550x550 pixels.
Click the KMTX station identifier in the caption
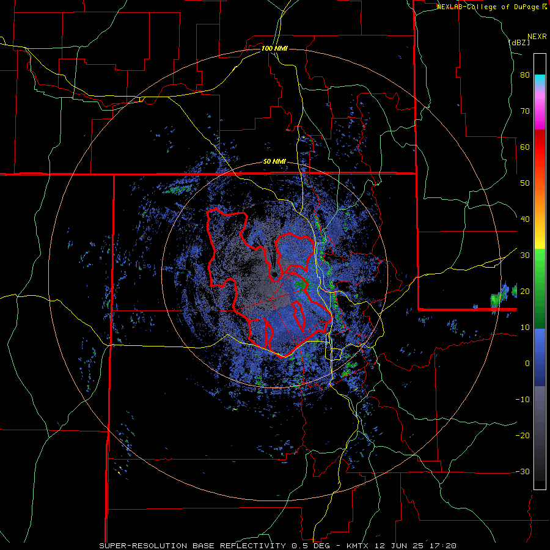(x=359, y=546)
